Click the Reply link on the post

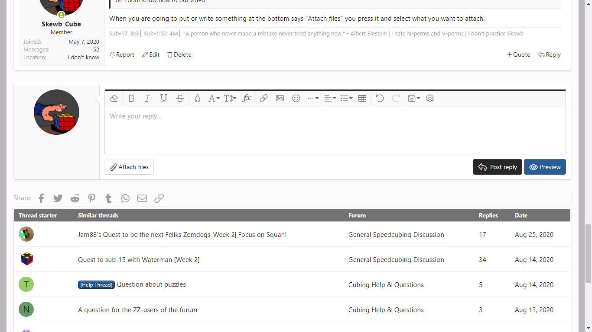[550, 54]
